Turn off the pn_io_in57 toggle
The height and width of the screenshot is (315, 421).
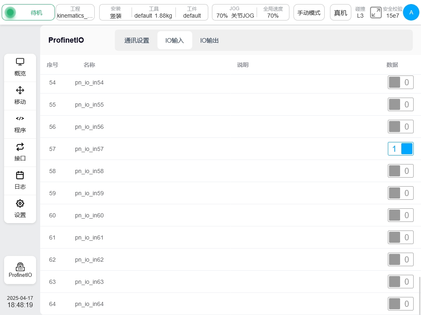(x=401, y=149)
